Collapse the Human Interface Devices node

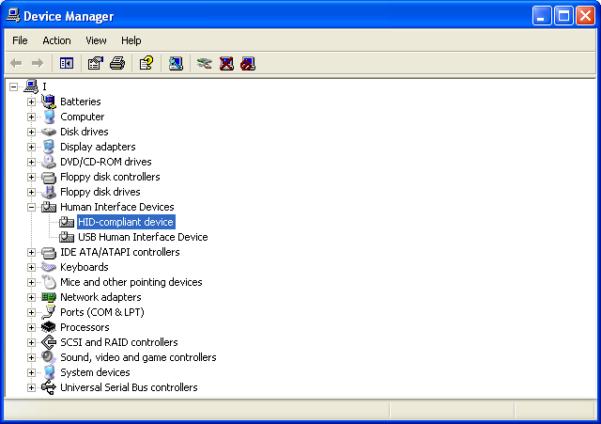tap(31, 207)
